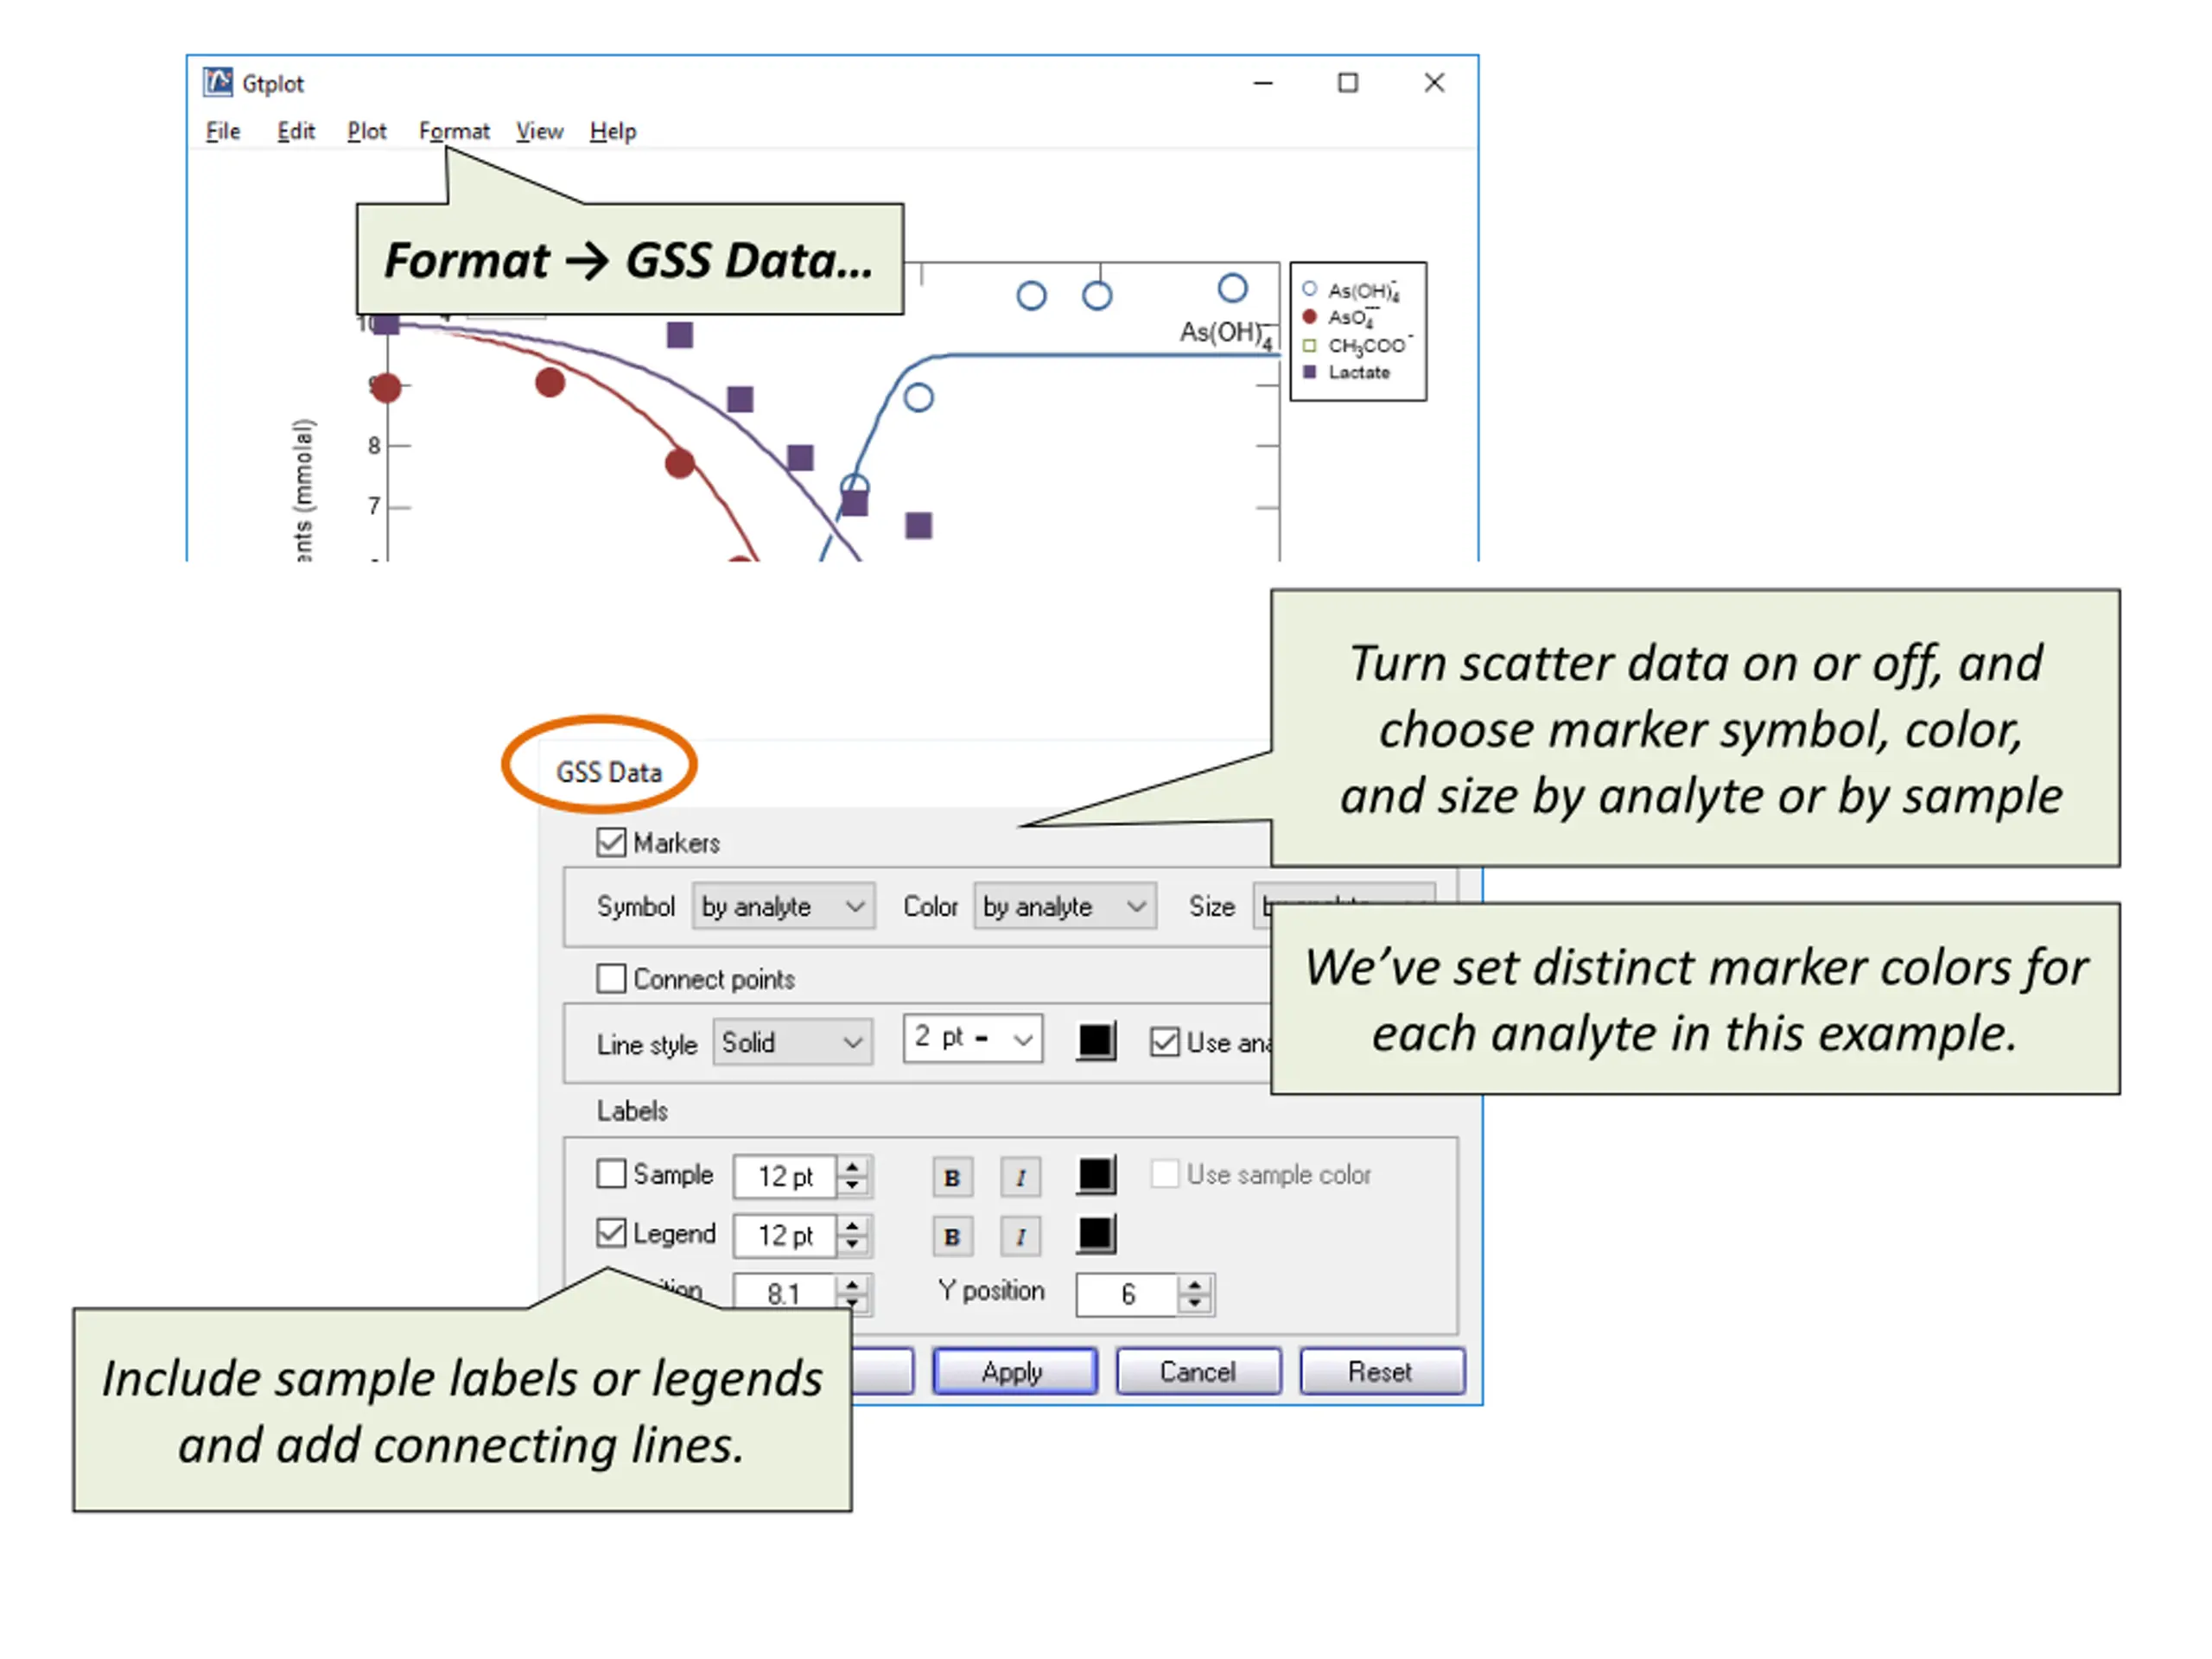Click the Apply button
The height and width of the screenshot is (1659, 2212).
point(1014,1371)
